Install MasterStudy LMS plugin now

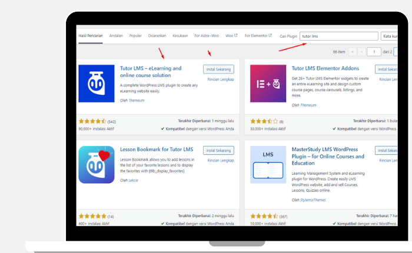[386, 151]
